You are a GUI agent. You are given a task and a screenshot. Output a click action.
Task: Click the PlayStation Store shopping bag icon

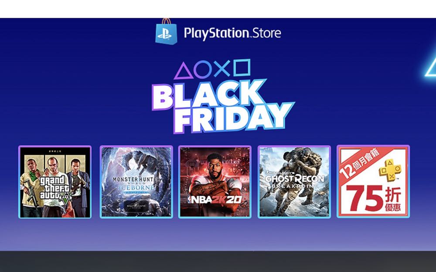(166, 31)
